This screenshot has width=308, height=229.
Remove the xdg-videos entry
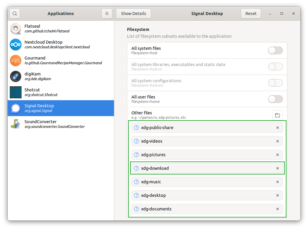[278, 141]
